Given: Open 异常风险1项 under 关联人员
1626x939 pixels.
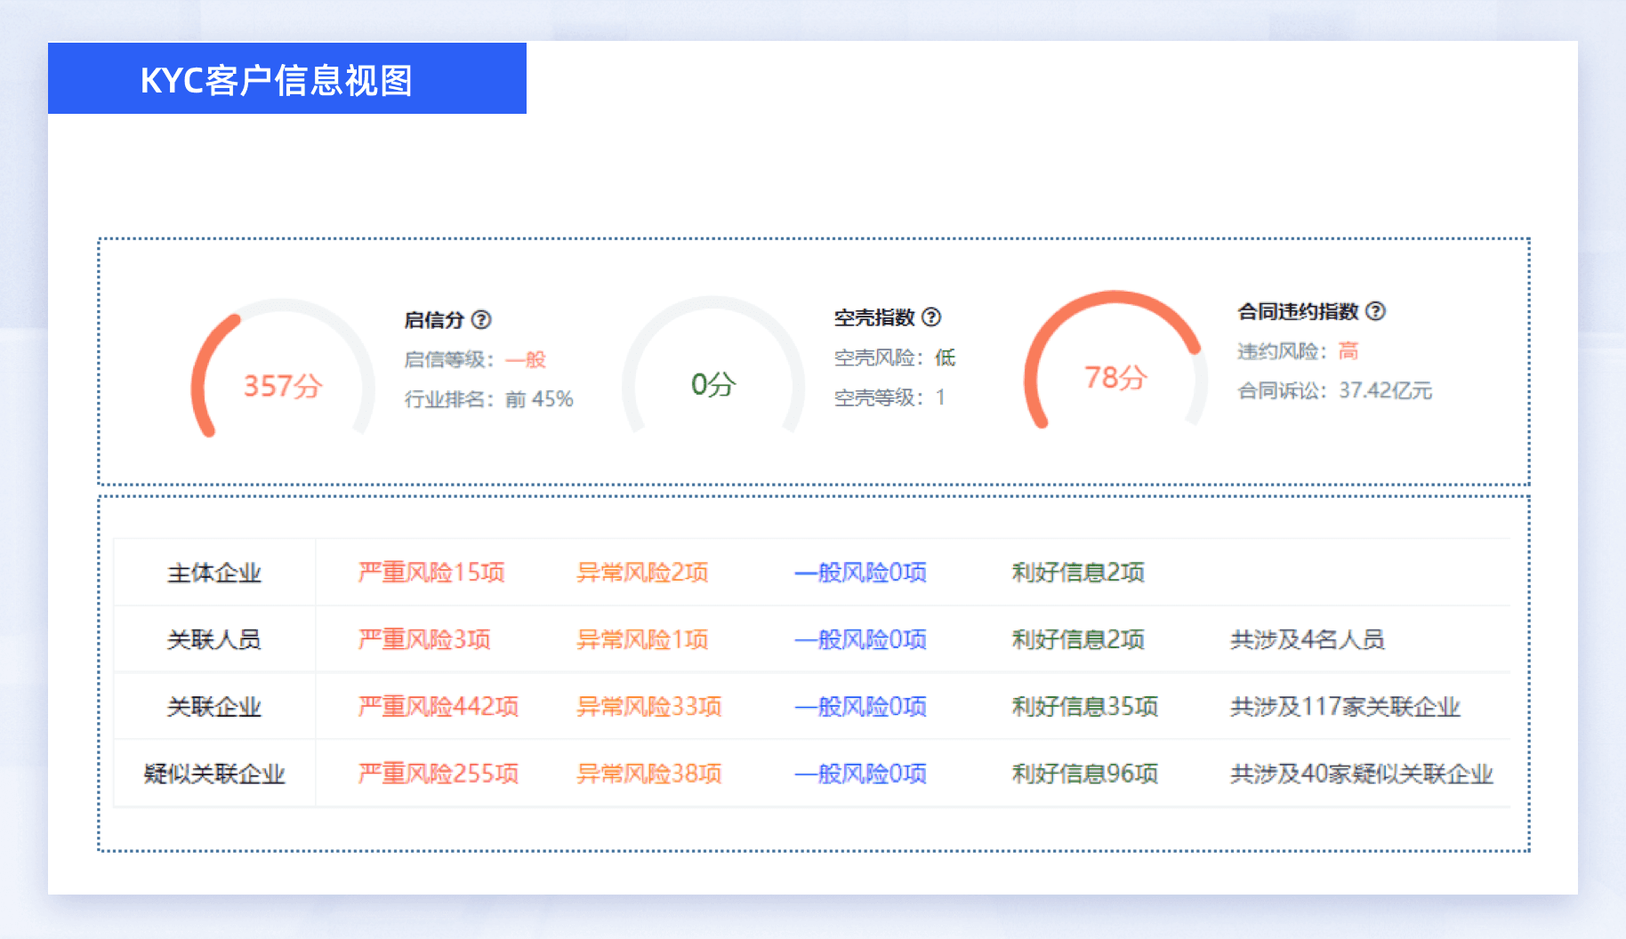Looking at the screenshot, I should click(x=642, y=639).
